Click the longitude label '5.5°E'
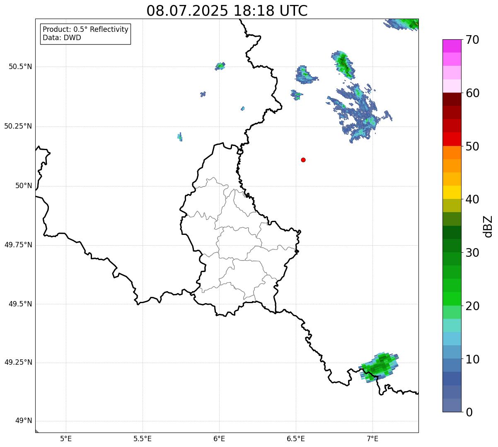The height and width of the screenshot is (447, 498). 143,439
